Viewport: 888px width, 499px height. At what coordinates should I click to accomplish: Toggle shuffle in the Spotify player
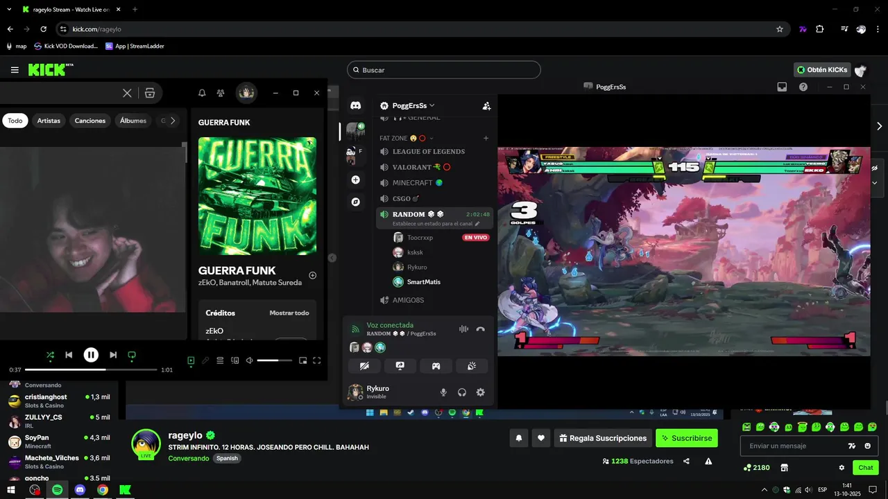50,355
